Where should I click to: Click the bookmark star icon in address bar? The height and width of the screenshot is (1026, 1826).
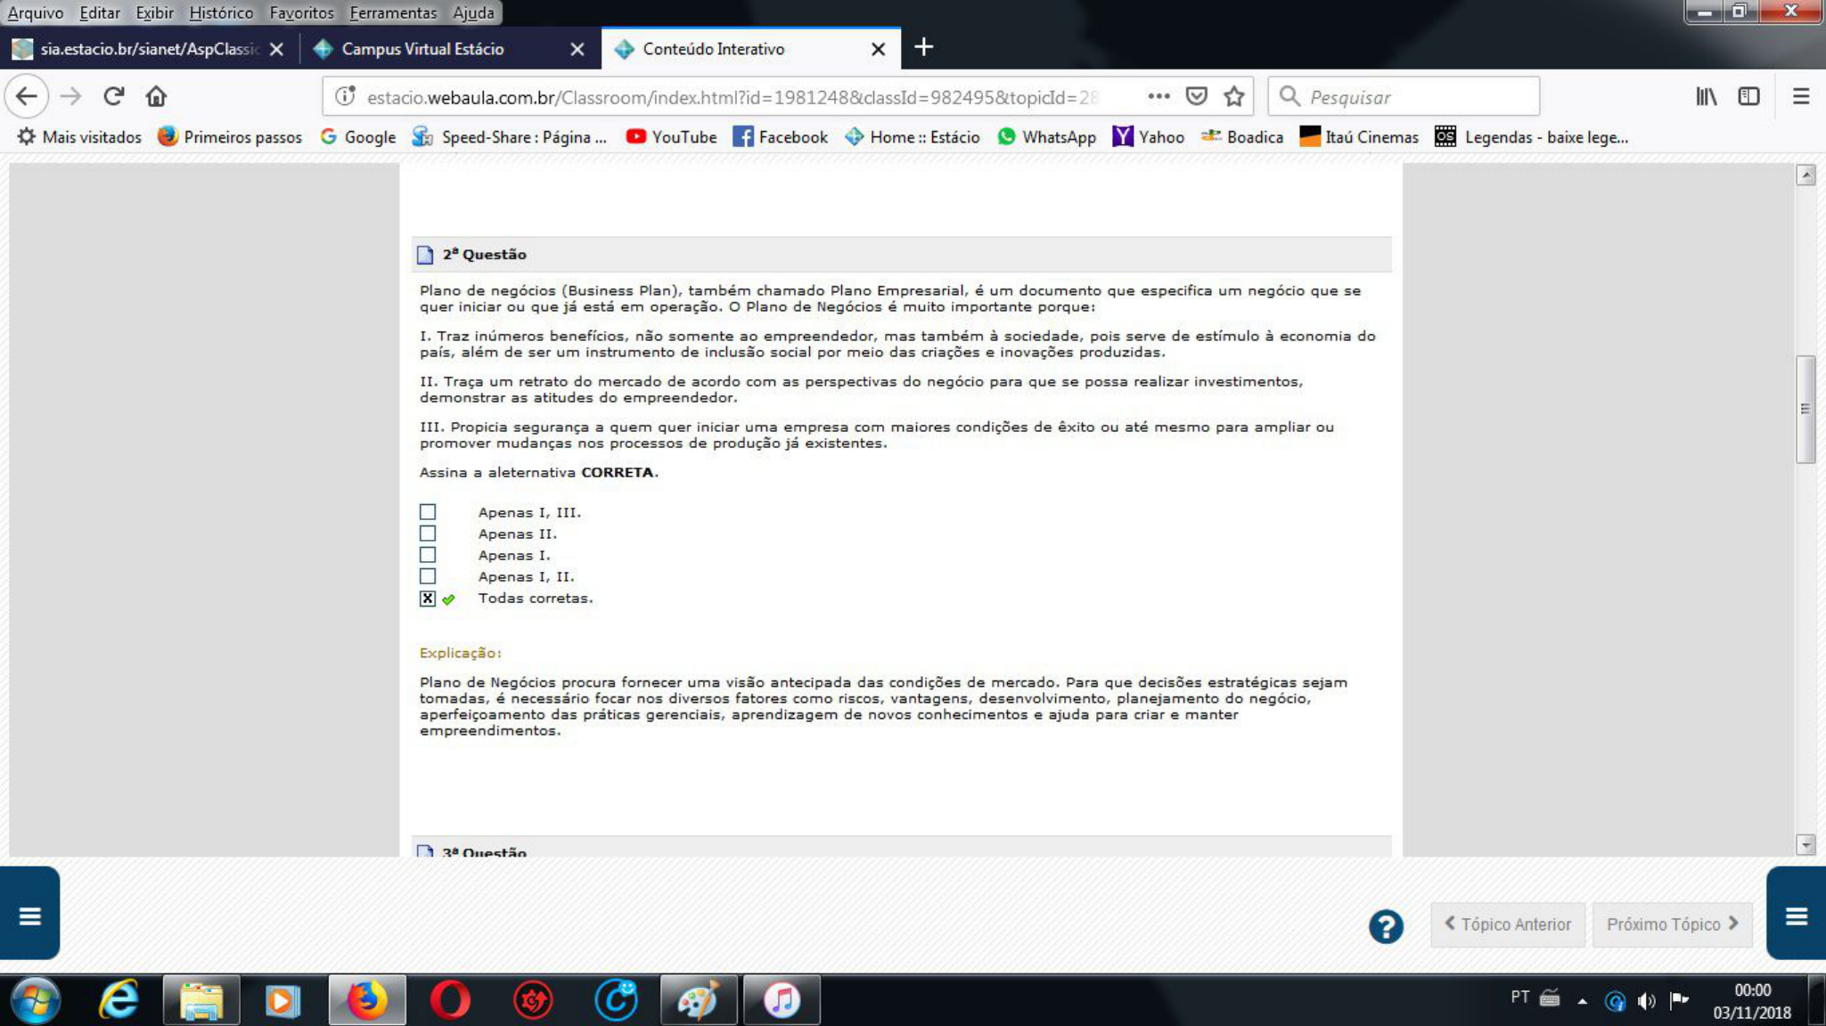(1235, 96)
